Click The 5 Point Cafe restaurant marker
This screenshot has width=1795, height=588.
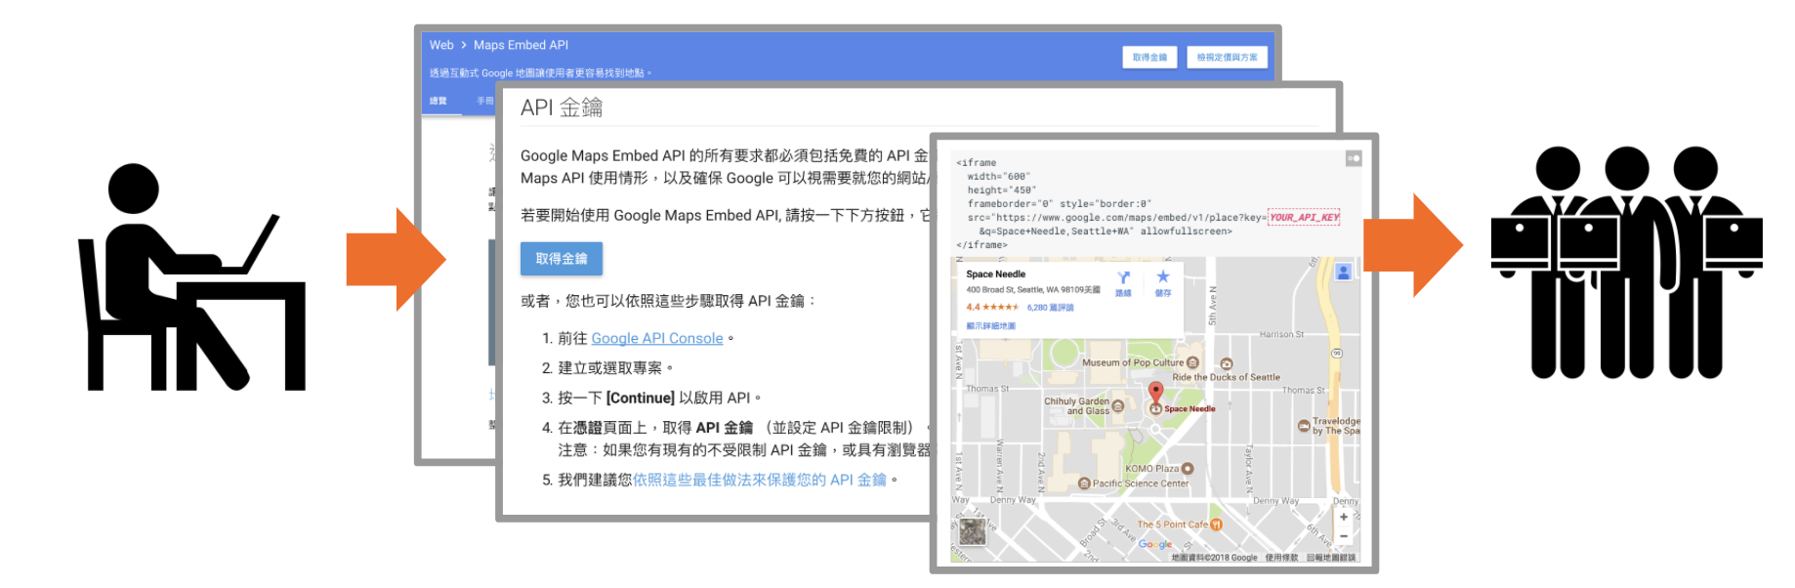click(x=1216, y=525)
